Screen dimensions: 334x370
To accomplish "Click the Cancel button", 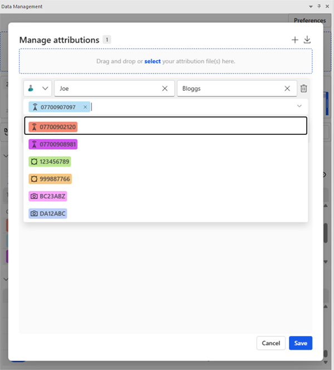I will 271,343.
